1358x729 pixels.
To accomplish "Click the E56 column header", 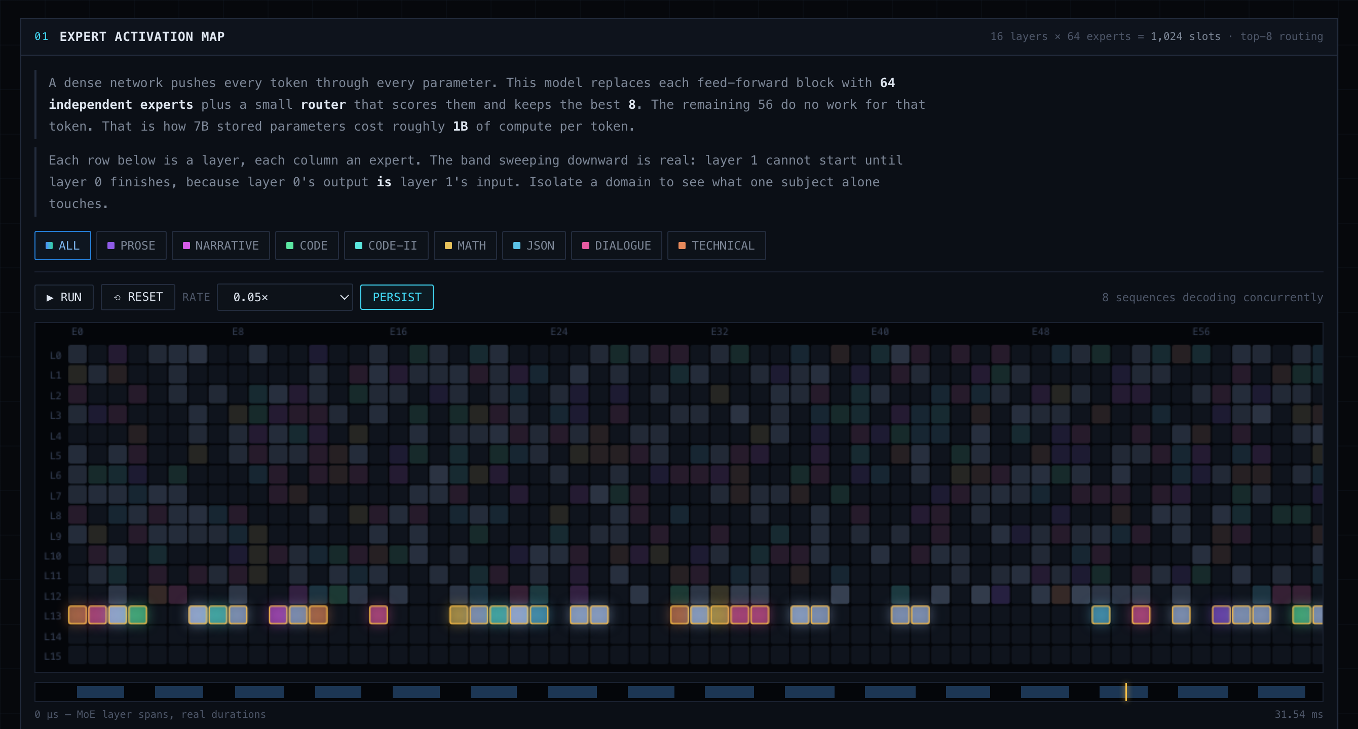I will 1201,331.
